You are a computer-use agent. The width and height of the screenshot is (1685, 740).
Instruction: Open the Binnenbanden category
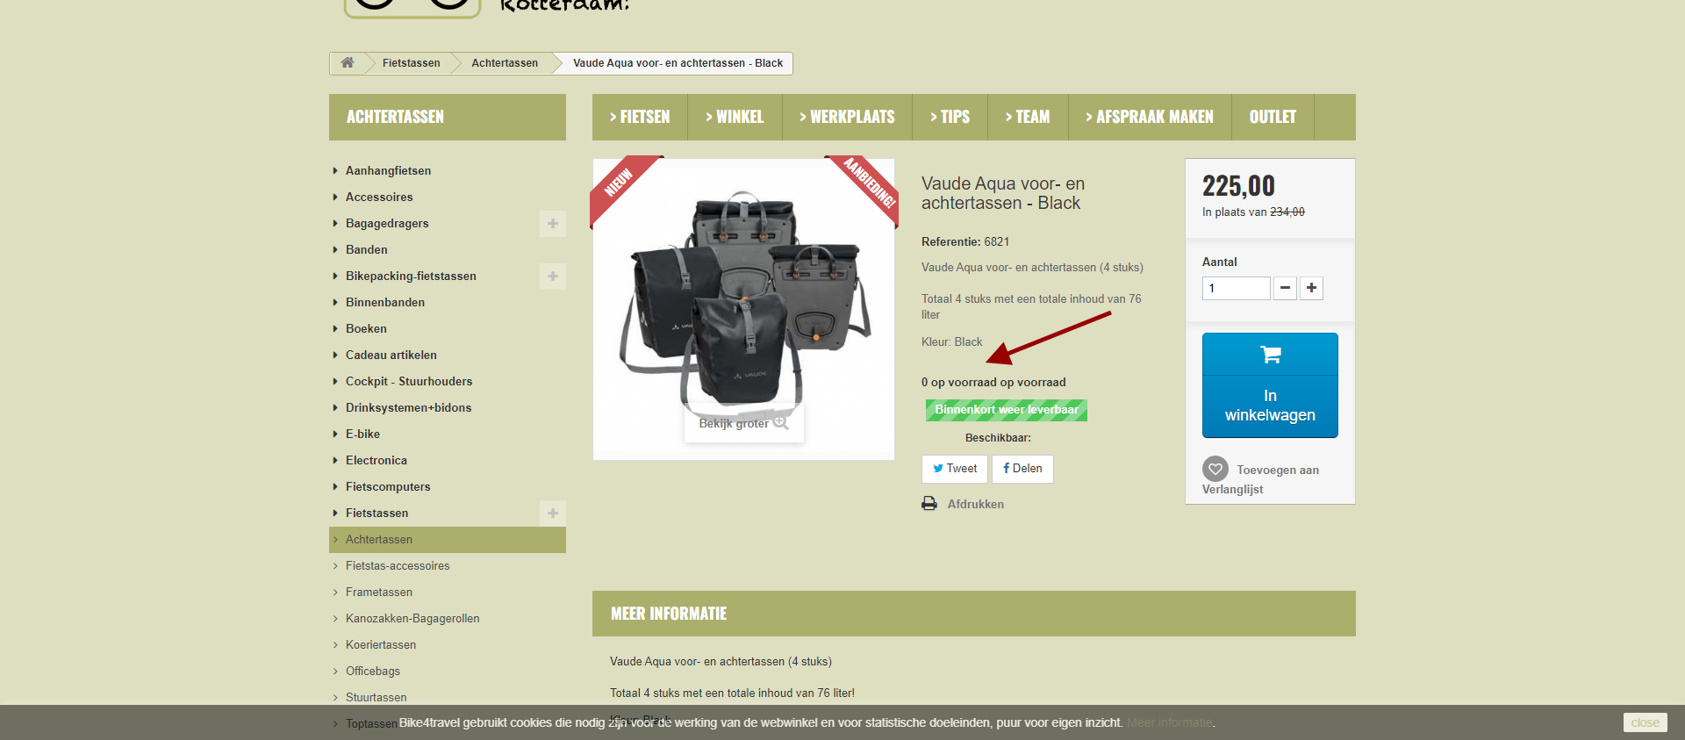[x=385, y=303]
